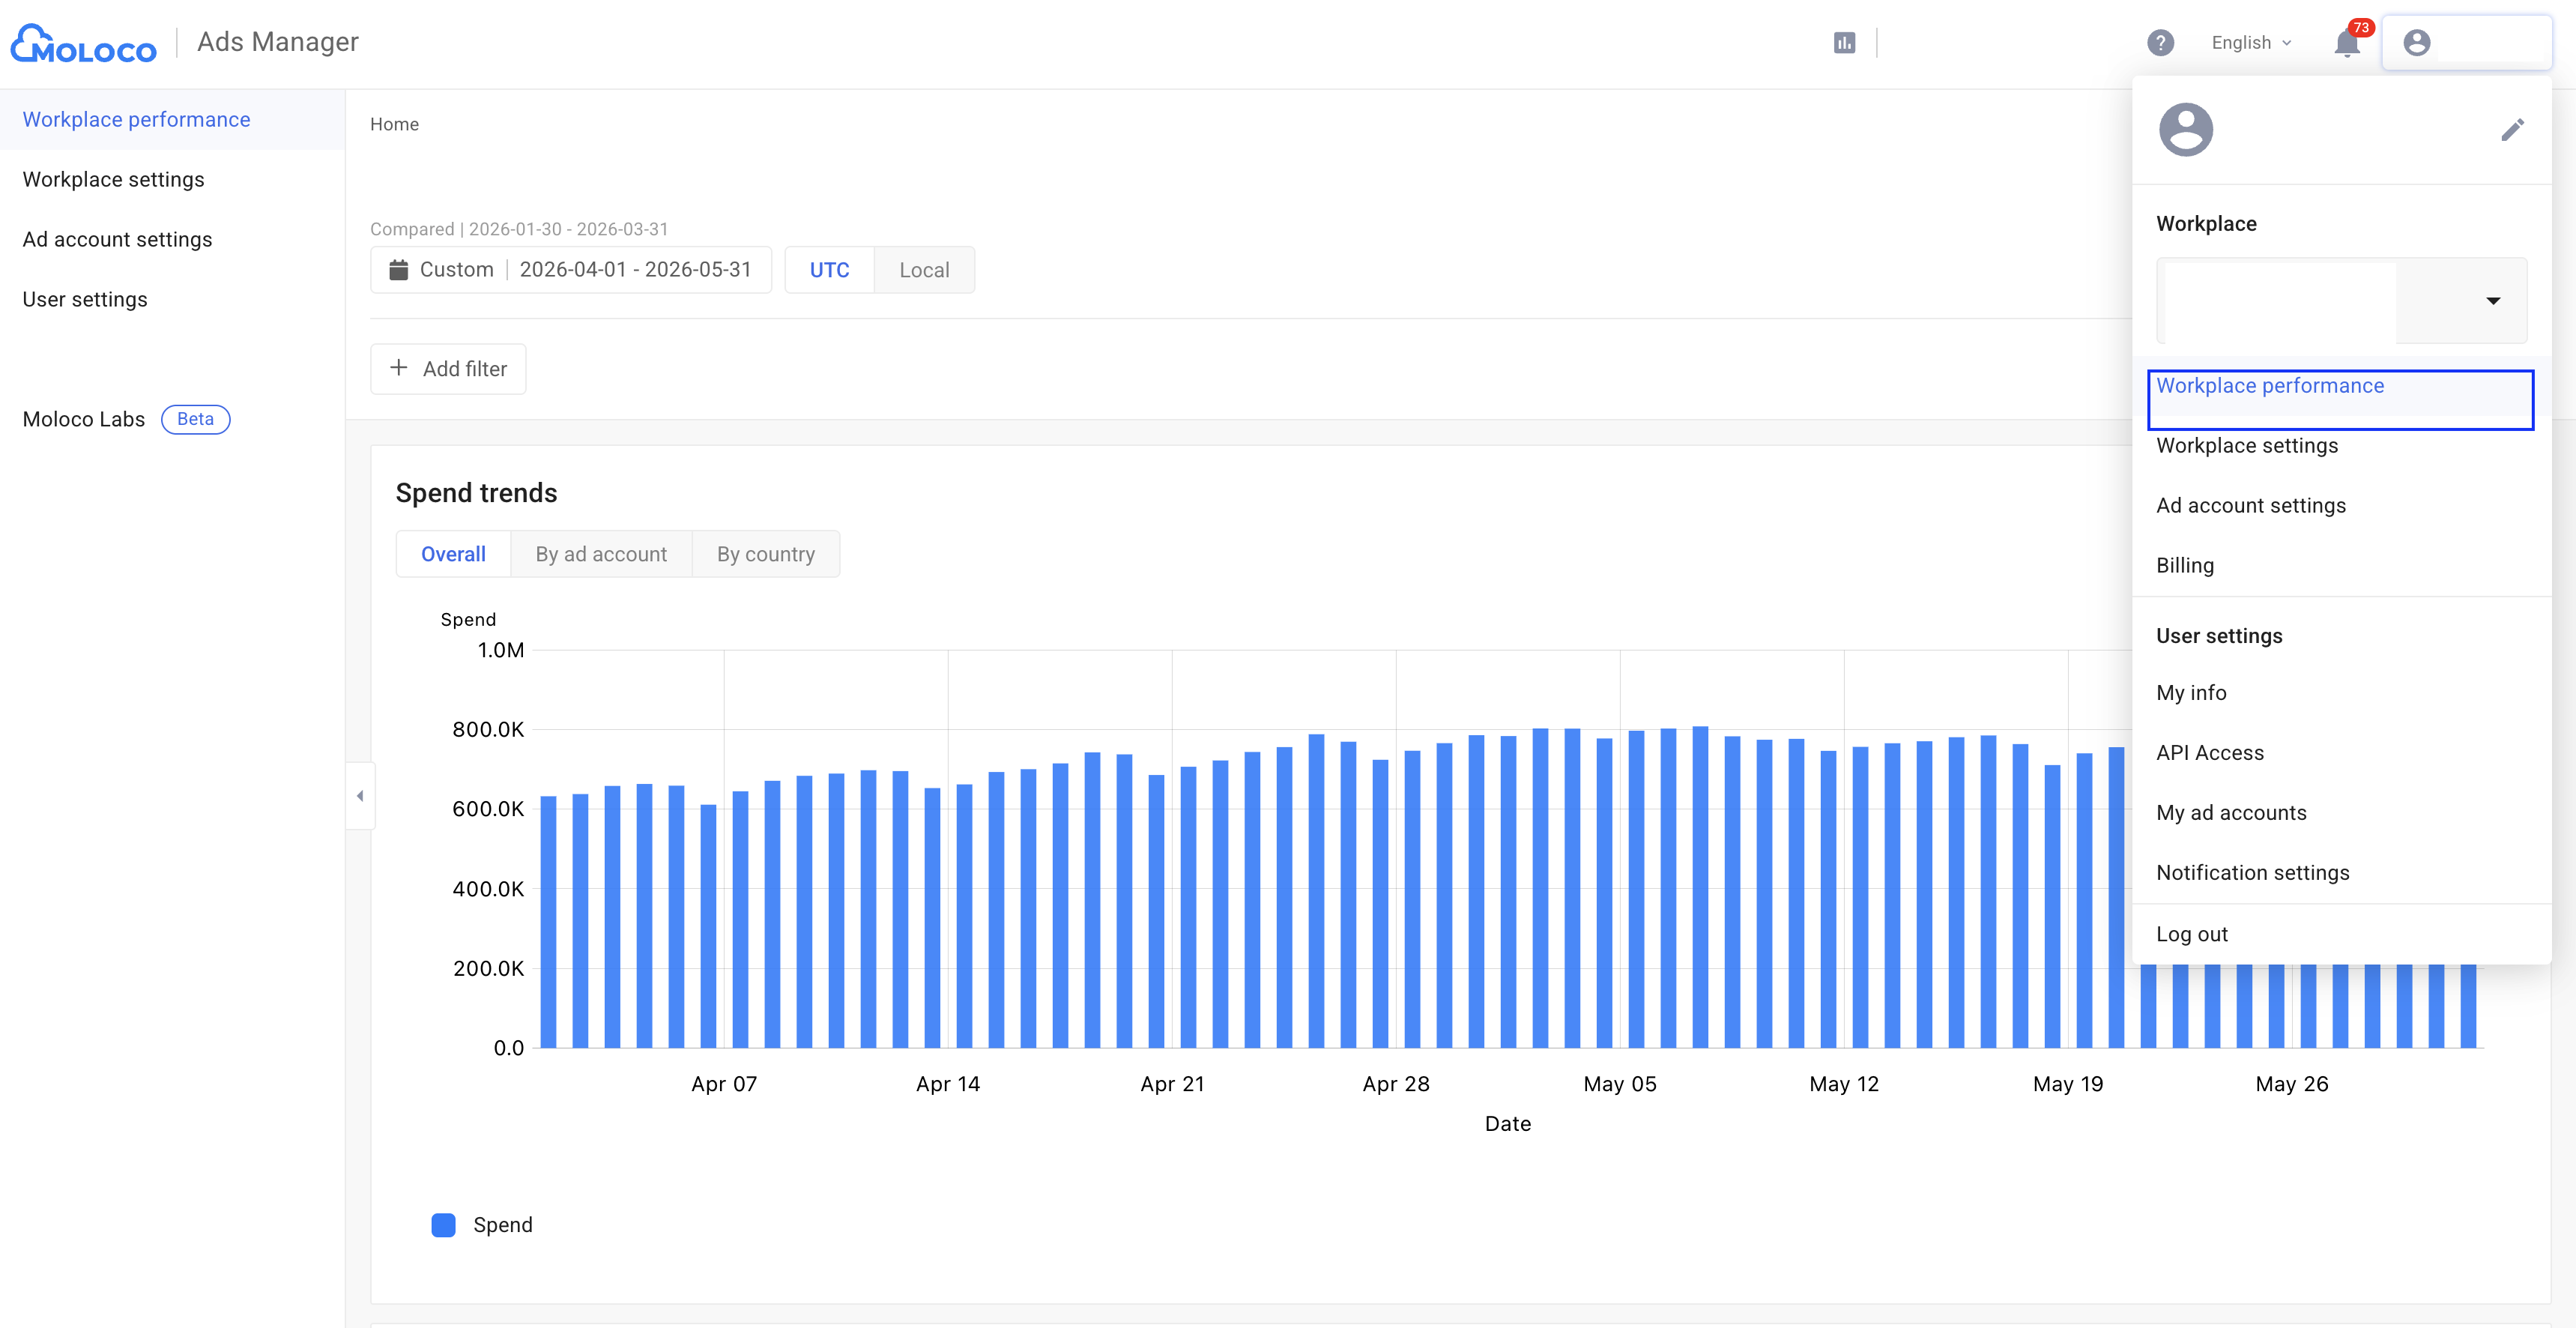
Task: Click the Spend legend label
Action: pos(502,1225)
